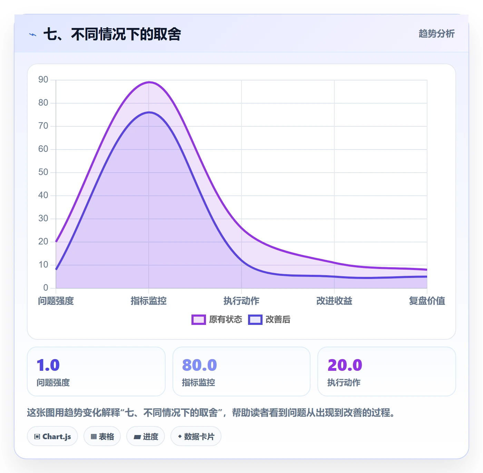Image resolution: width=483 pixels, height=473 pixels.
Task: Click the 问题强度 x-axis label
Action: point(56,301)
